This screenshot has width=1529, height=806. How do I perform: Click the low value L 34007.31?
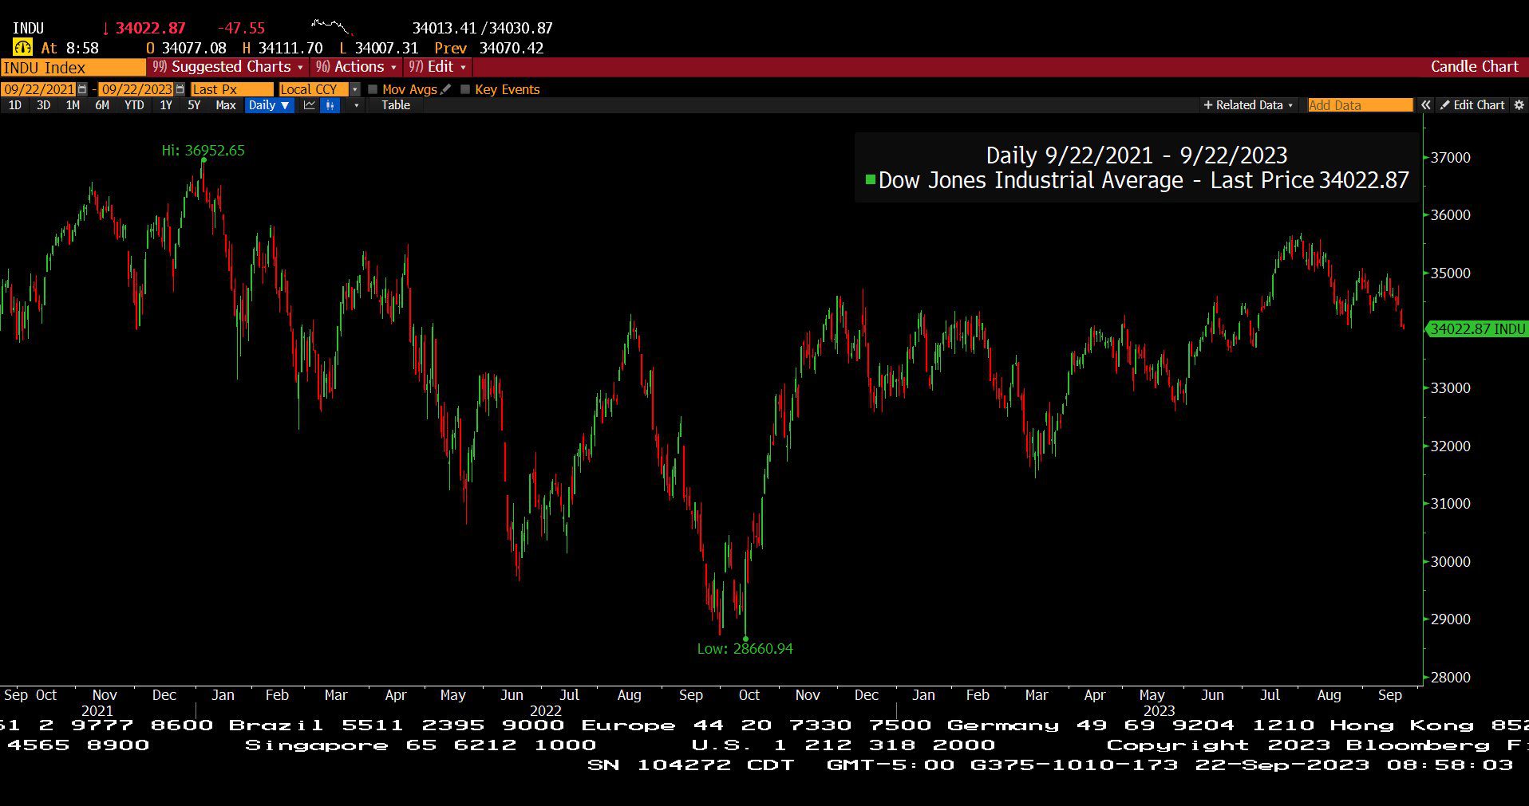379,48
